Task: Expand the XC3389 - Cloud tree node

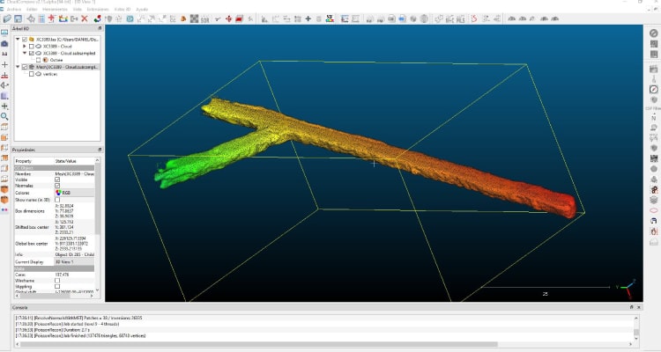Action: click(x=25, y=47)
